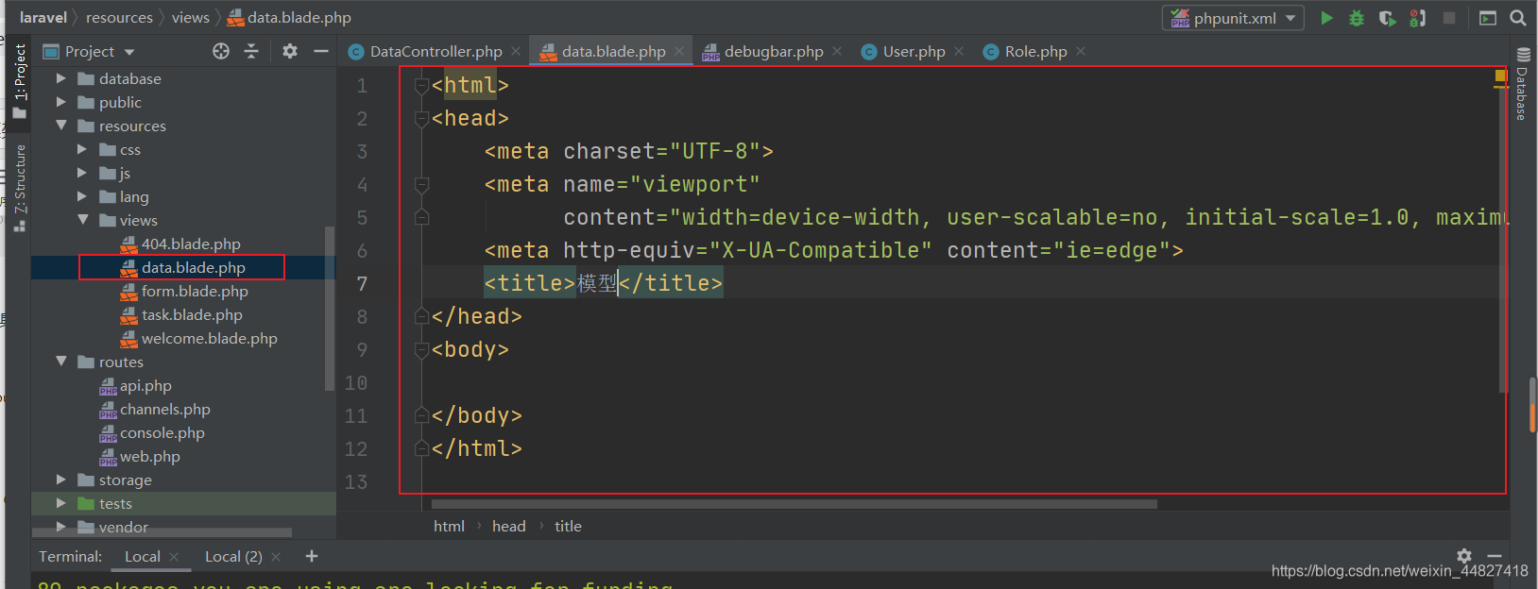The width and height of the screenshot is (1538, 589).
Task: Hide the Project panel with minus icon
Action: click(x=321, y=51)
